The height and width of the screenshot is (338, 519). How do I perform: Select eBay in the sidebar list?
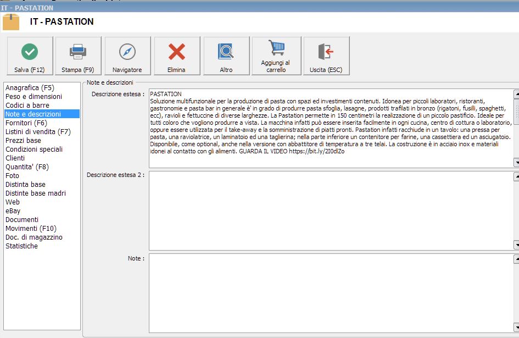click(13, 210)
